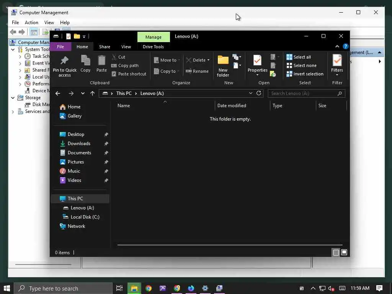392x294 pixels.
Task: Click Paste shortcut in the ribbon
Action: [129, 74]
